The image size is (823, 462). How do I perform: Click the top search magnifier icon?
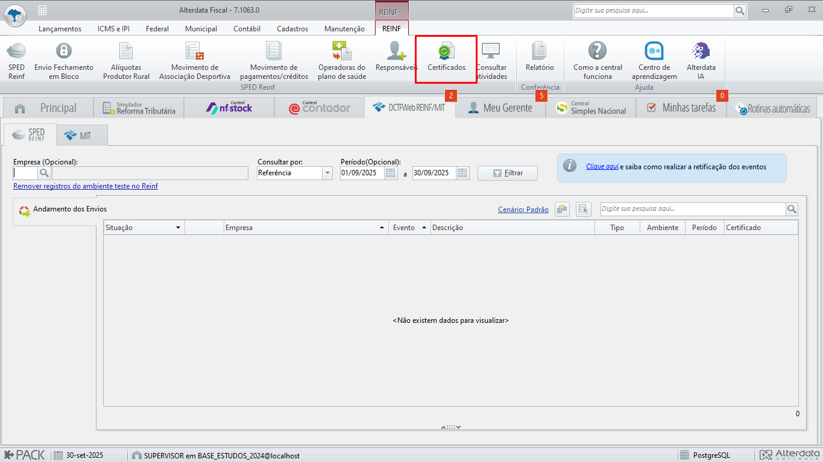(740, 10)
